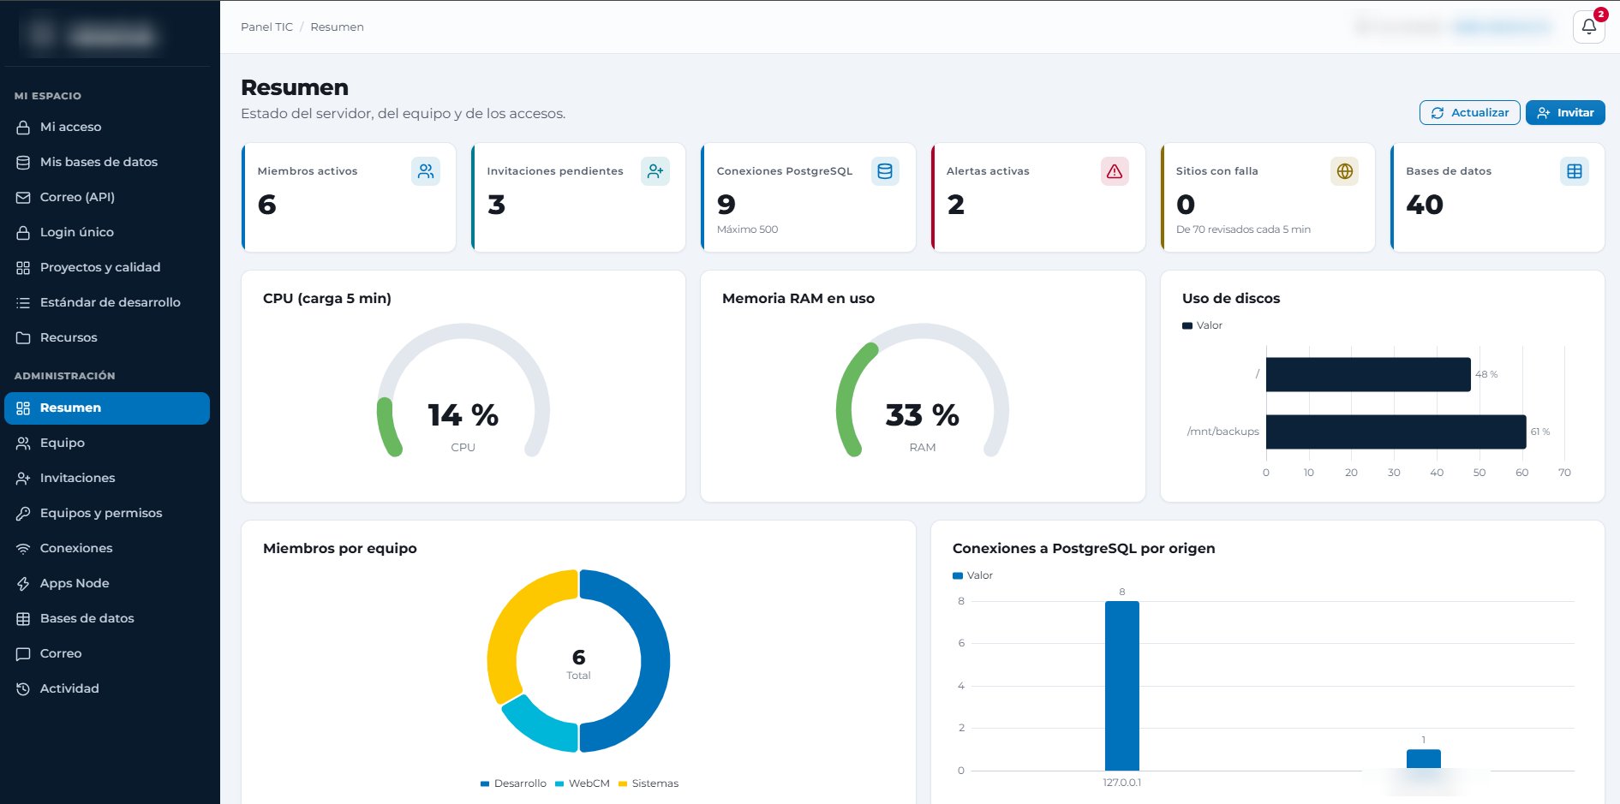Click the folder icon beside Recursos
This screenshot has height=804, width=1620.
[23, 337]
